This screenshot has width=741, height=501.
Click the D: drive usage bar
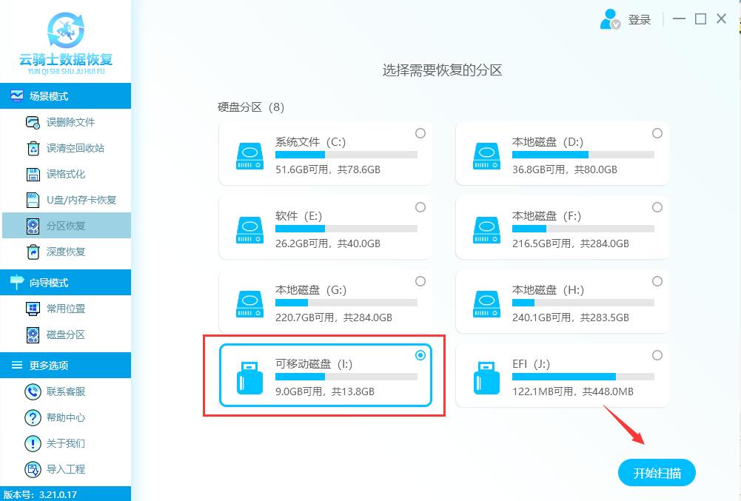[x=583, y=155]
